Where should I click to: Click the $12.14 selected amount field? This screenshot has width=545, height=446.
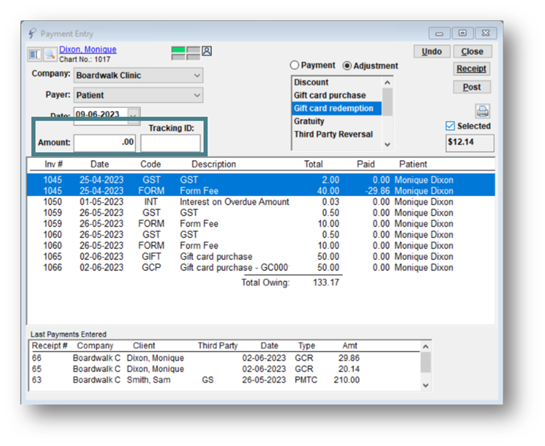point(470,142)
